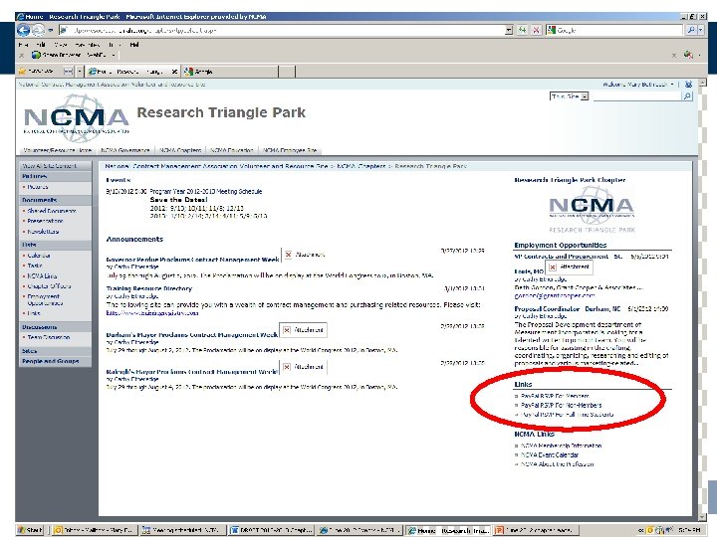
Task: Open the NCMA Employee Site navigation tab
Action: (290, 150)
